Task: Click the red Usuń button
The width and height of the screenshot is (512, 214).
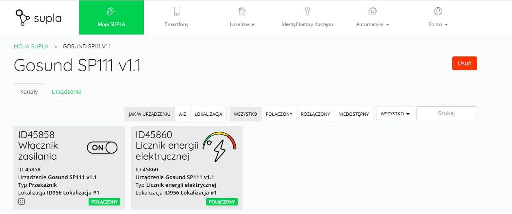Action: (464, 63)
